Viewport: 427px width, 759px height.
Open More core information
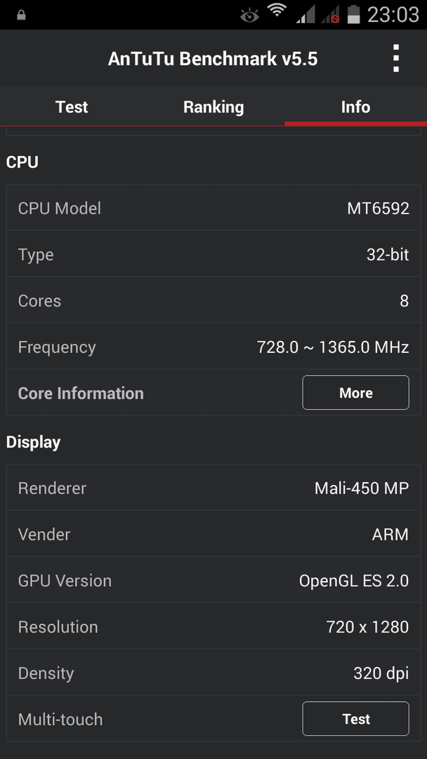pos(355,393)
